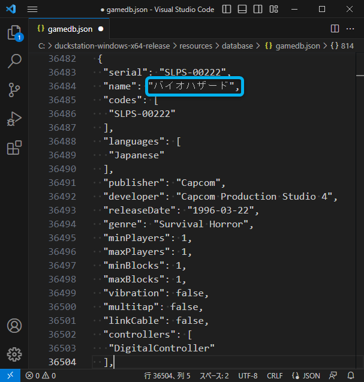
Task: Open the remote window status bar button
Action: 10,375
